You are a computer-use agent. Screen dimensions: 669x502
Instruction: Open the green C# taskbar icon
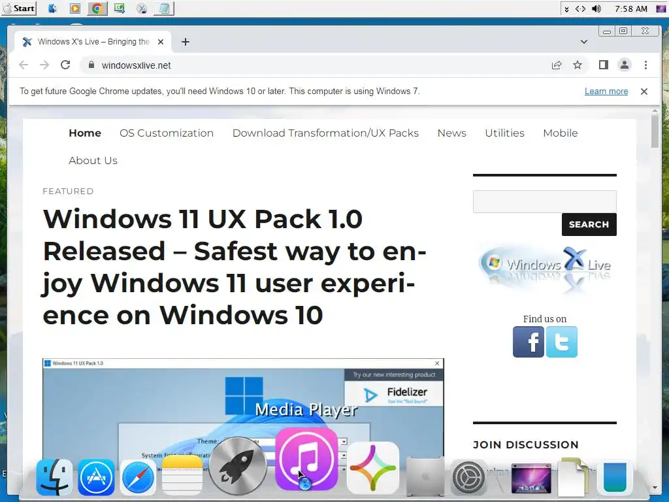[x=120, y=8]
